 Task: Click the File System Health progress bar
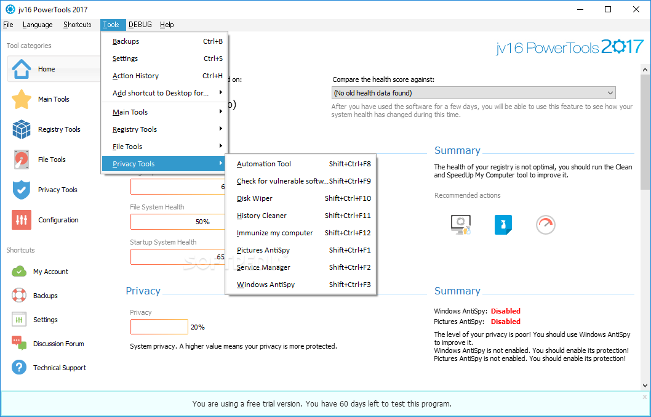pyautogui.click(x=178, y=222)
